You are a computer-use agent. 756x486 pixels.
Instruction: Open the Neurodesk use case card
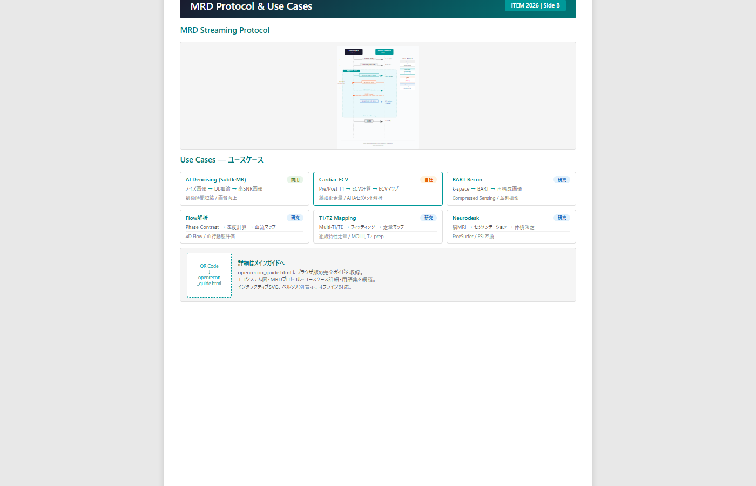point(511,227)
